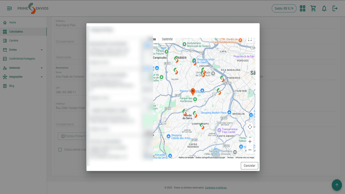Click the Cancelar button

click(x=249, y=166)
